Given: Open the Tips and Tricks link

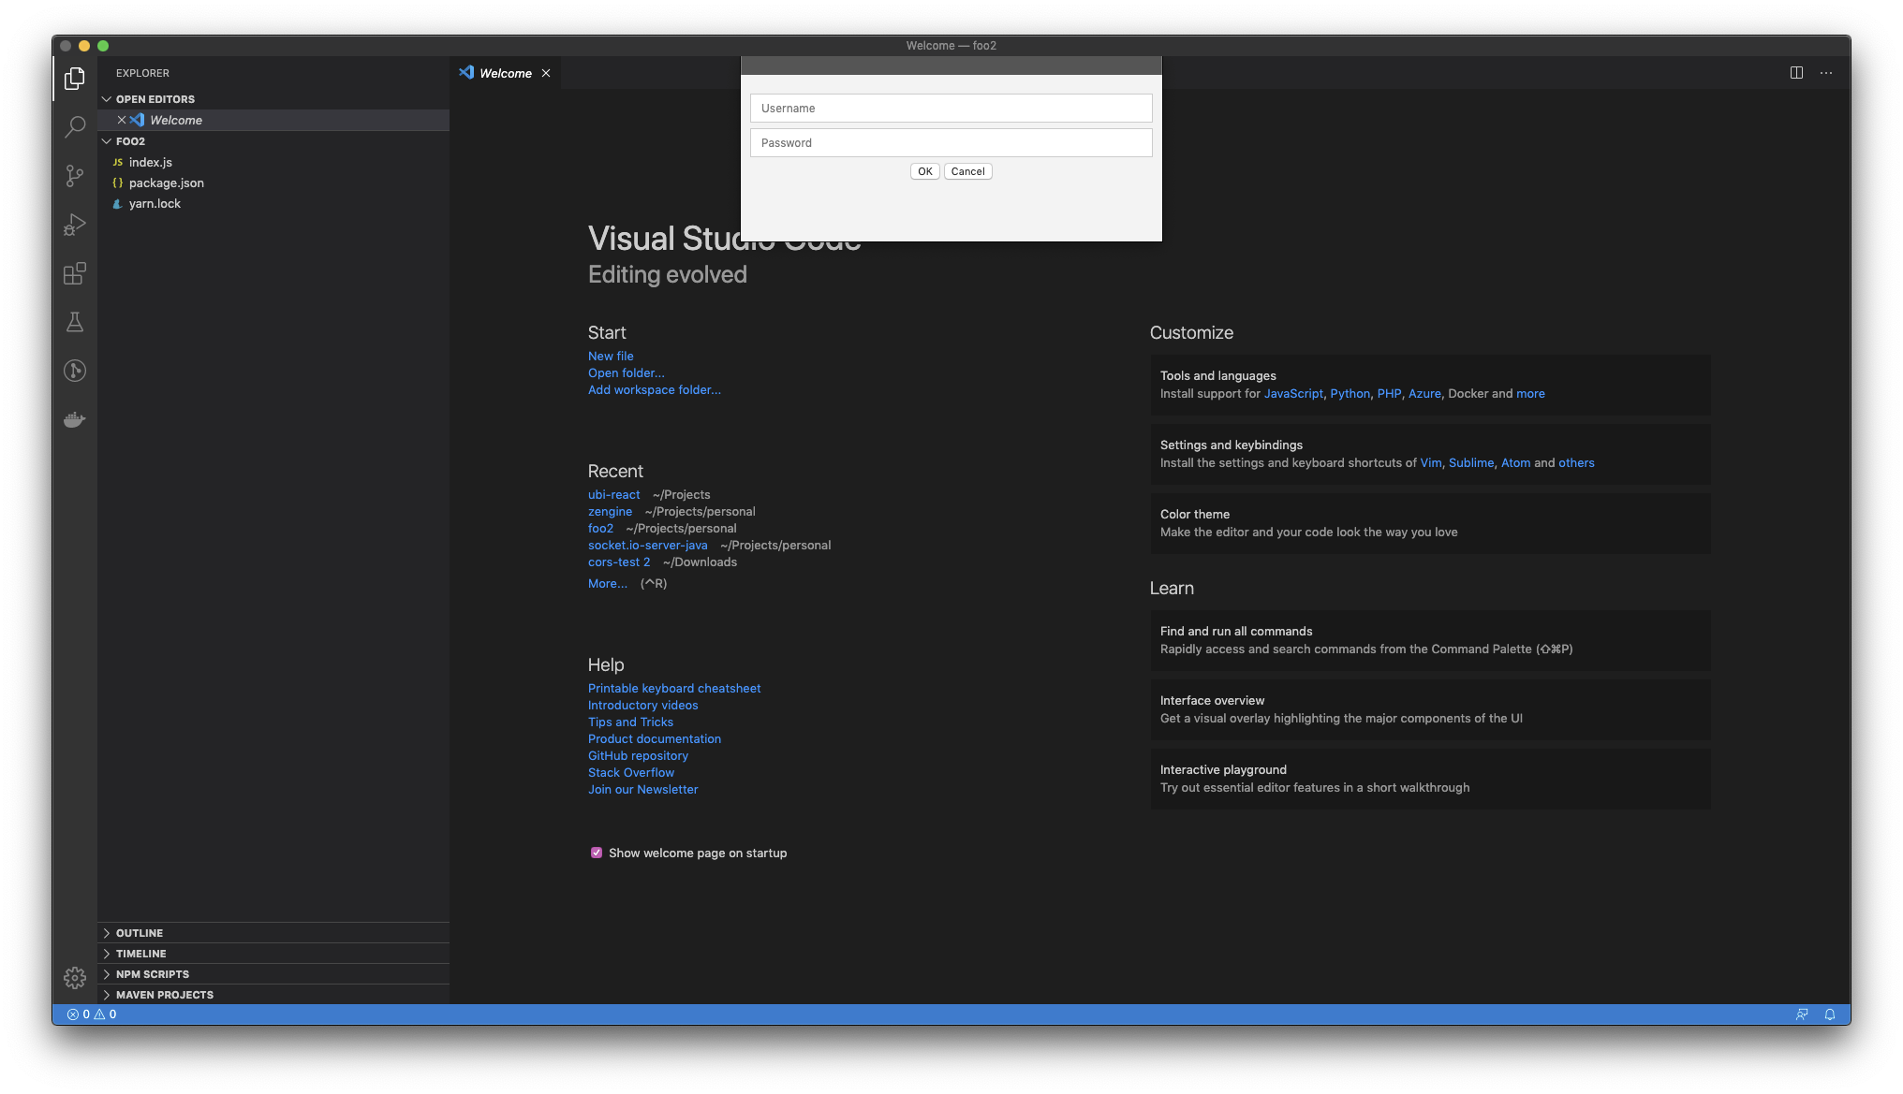Looking at the screenshot, I should [x=630, y=722].
